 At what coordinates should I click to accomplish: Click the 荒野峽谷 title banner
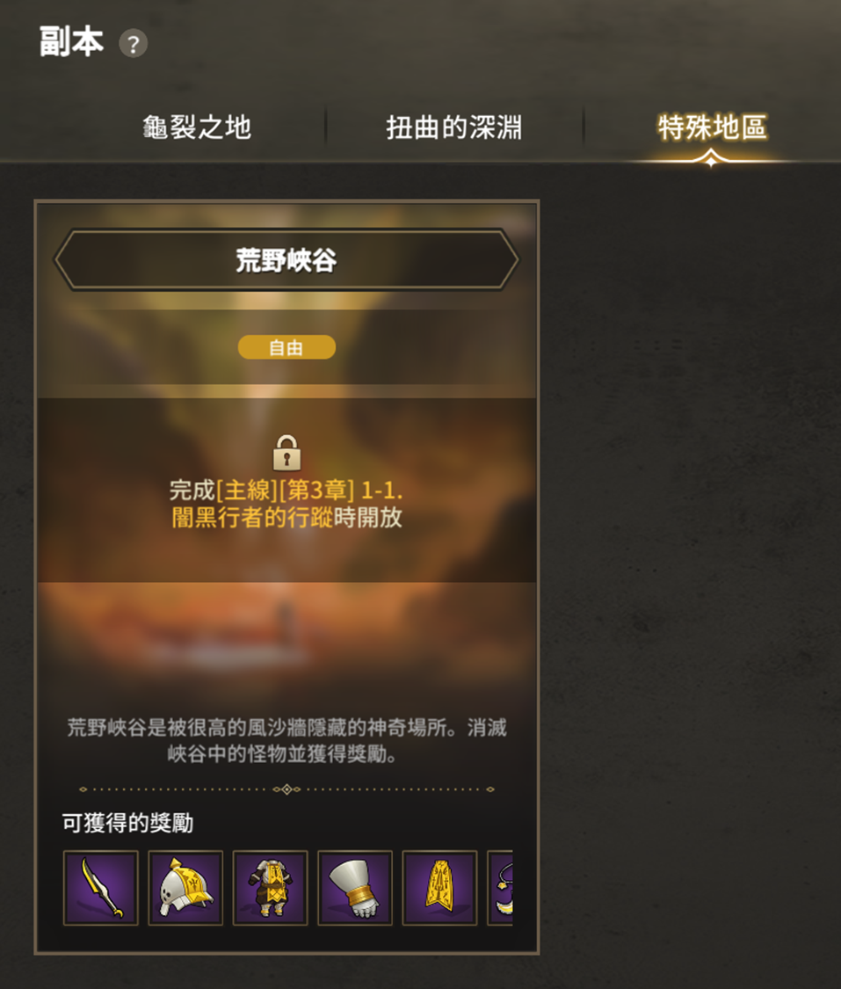[286, 260]
